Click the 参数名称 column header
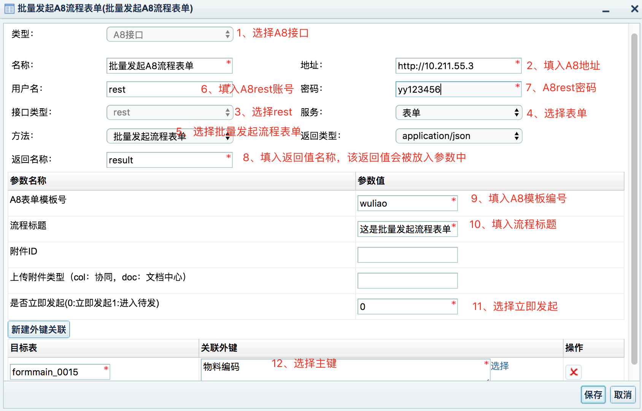This screenshot has width=642, height=411. point(182,181)
